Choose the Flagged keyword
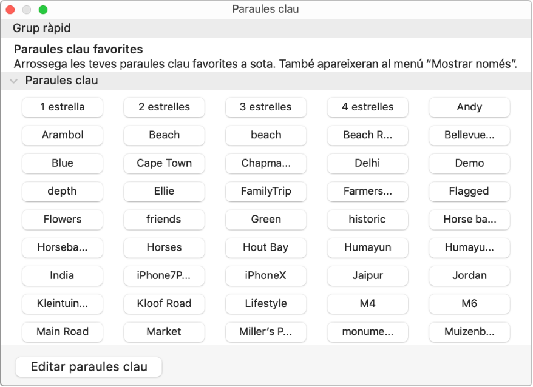The width and height of the screenshot is (533, 387). click(x=469, y=192)
